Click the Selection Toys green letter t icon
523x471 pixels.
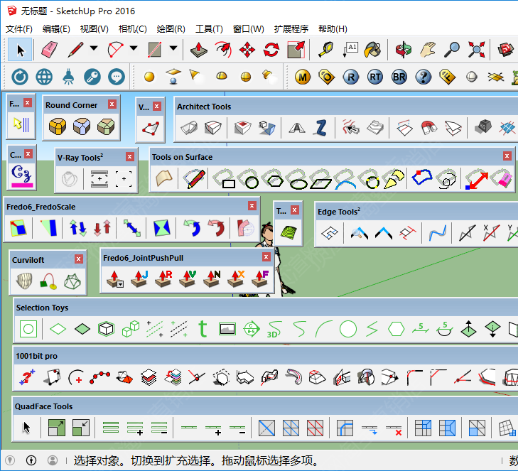203,329
